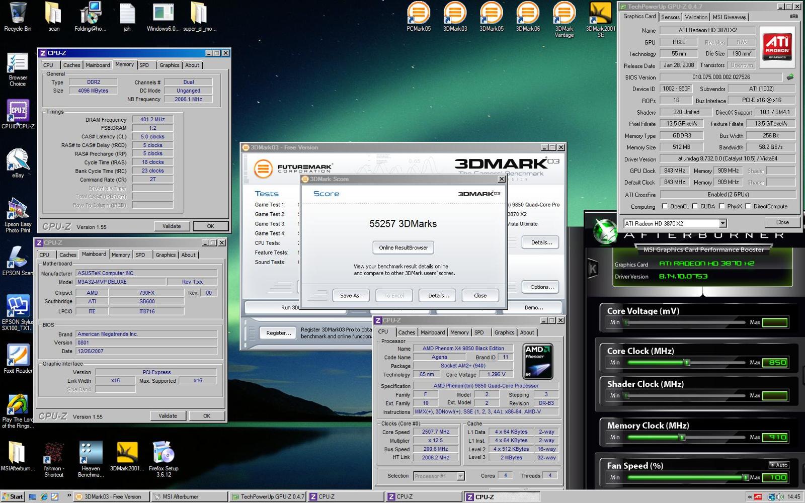Launch the 3DMark06 desktop shortcut
805x503 pixels.
point(528,17)
